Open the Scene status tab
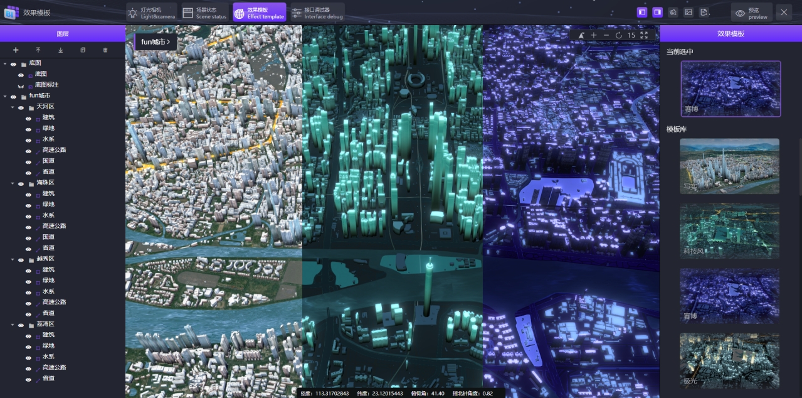The image size is (802, 398). 204,13
